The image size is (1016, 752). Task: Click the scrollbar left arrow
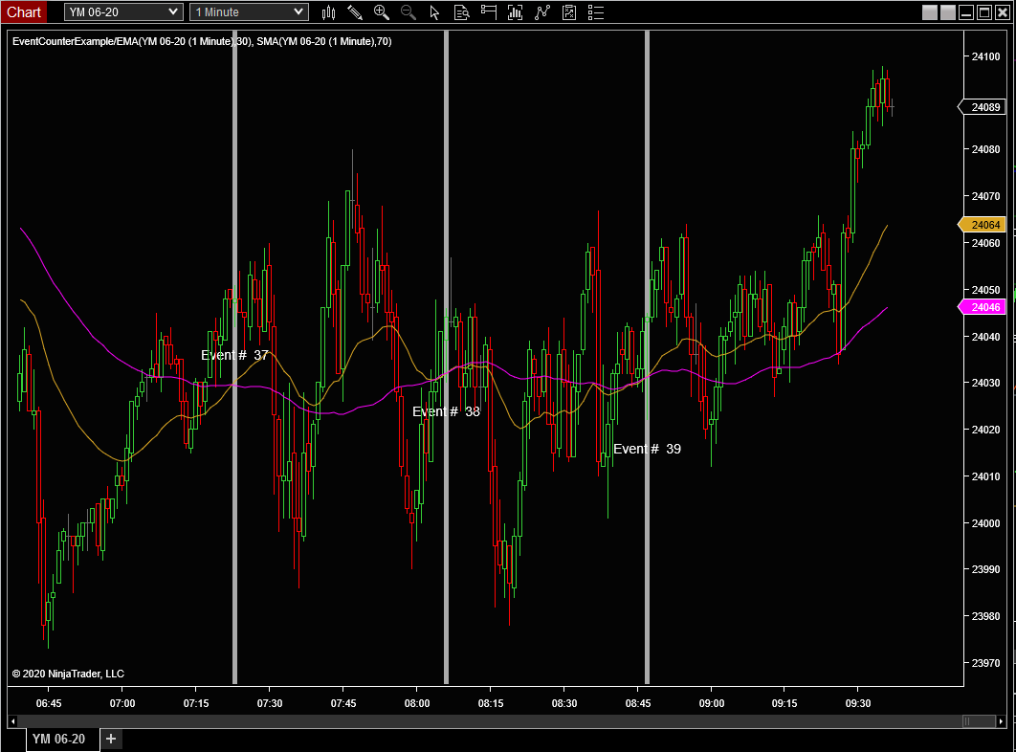coord(13,720)
